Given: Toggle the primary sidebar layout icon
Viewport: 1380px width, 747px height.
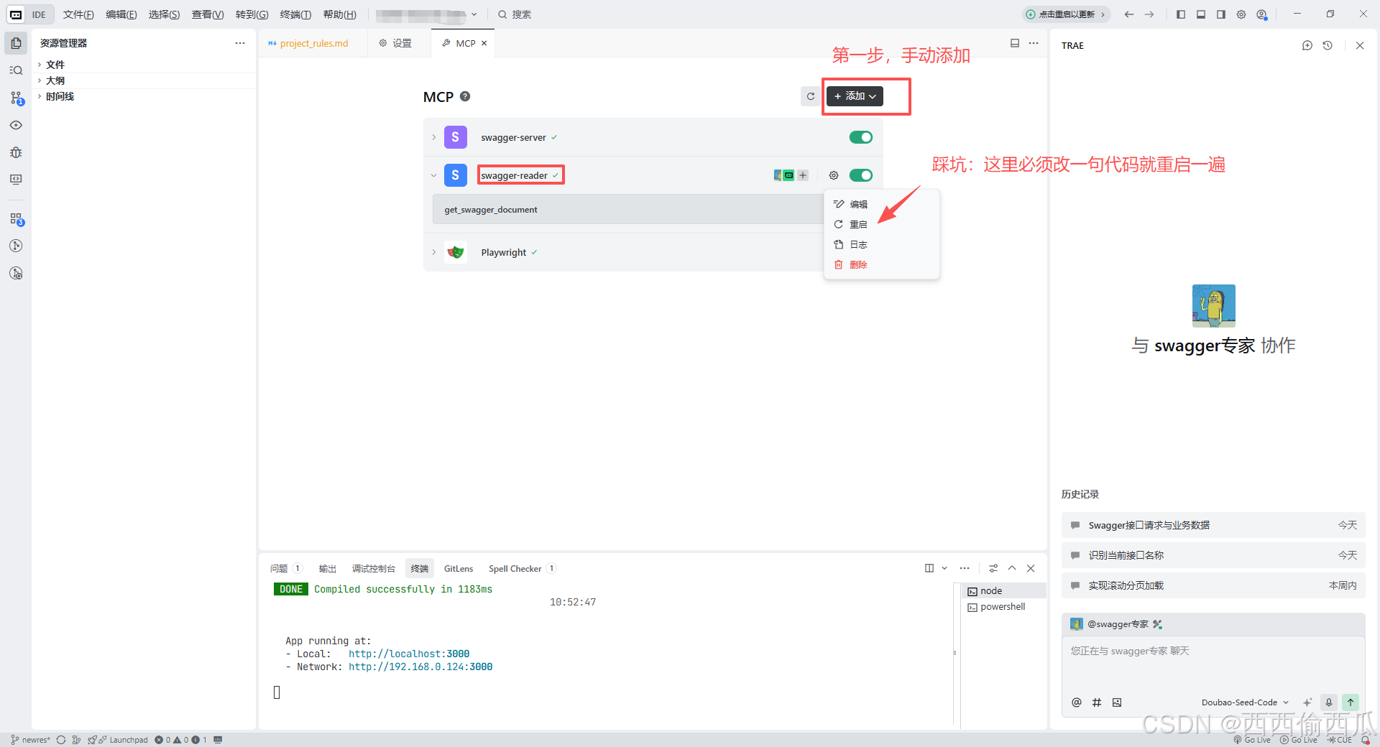Looking at the screenshot, I should (1181, 14).
